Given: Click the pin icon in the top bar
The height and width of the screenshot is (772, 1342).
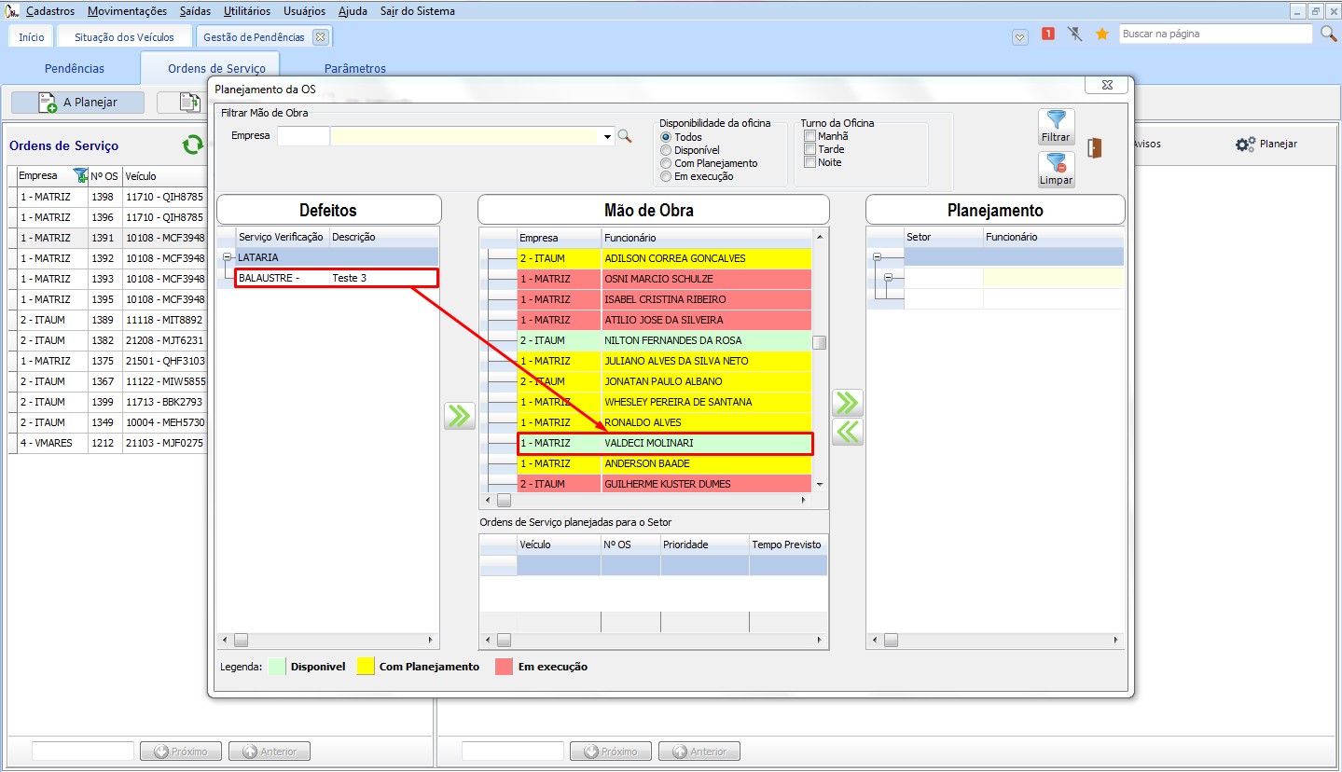Looking at the screenshot, I should click(1074, 34).
